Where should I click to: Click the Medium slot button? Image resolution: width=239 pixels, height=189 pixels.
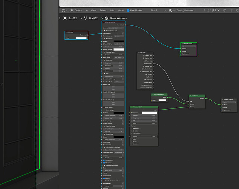(x=123, y=155)
